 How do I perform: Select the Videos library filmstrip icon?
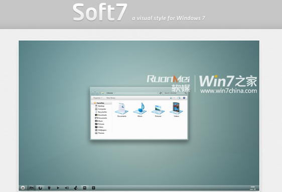176,108
